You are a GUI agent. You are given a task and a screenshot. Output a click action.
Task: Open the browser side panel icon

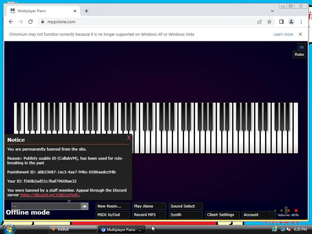pos(281,22)
